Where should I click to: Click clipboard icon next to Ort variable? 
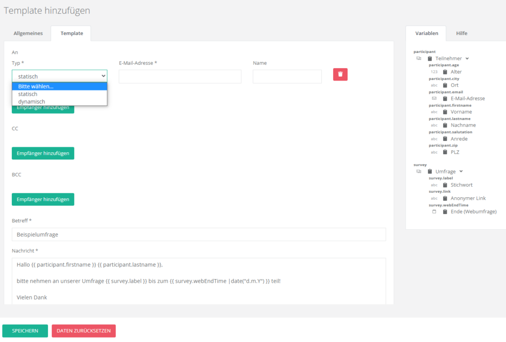[x=445, y=85]
